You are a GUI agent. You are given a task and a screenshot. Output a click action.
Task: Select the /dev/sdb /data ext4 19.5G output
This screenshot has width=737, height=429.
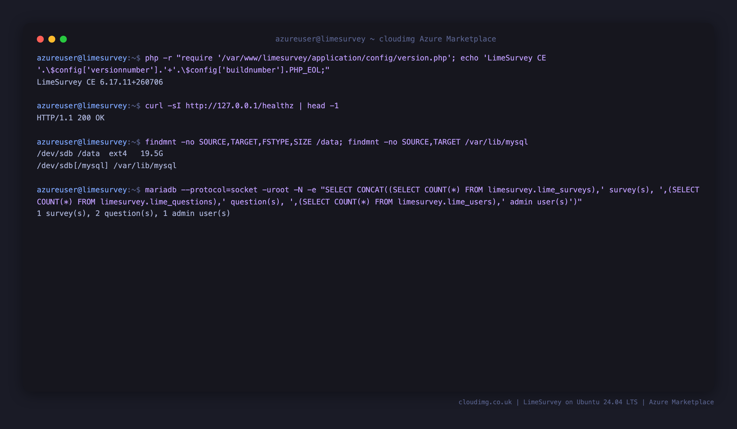click(100, 153)
